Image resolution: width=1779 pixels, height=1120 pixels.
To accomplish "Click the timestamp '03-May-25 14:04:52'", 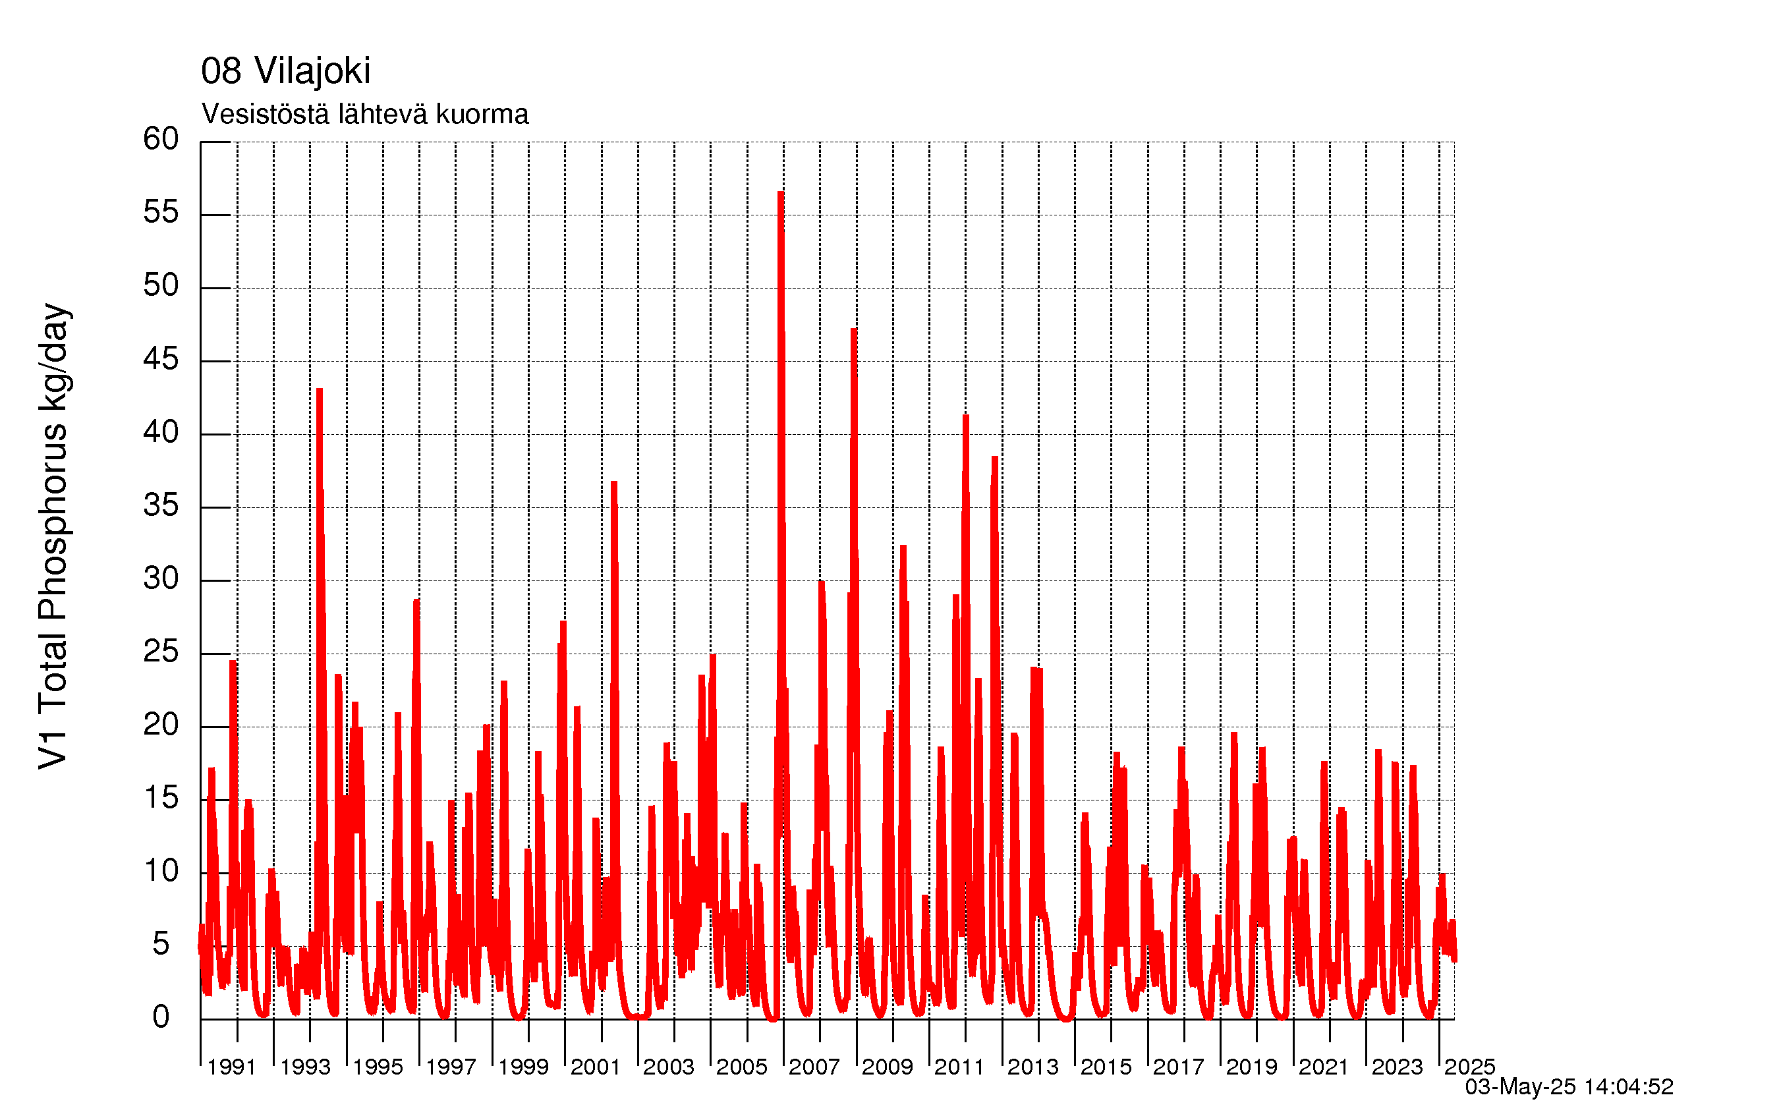I will [1569, 1087].
